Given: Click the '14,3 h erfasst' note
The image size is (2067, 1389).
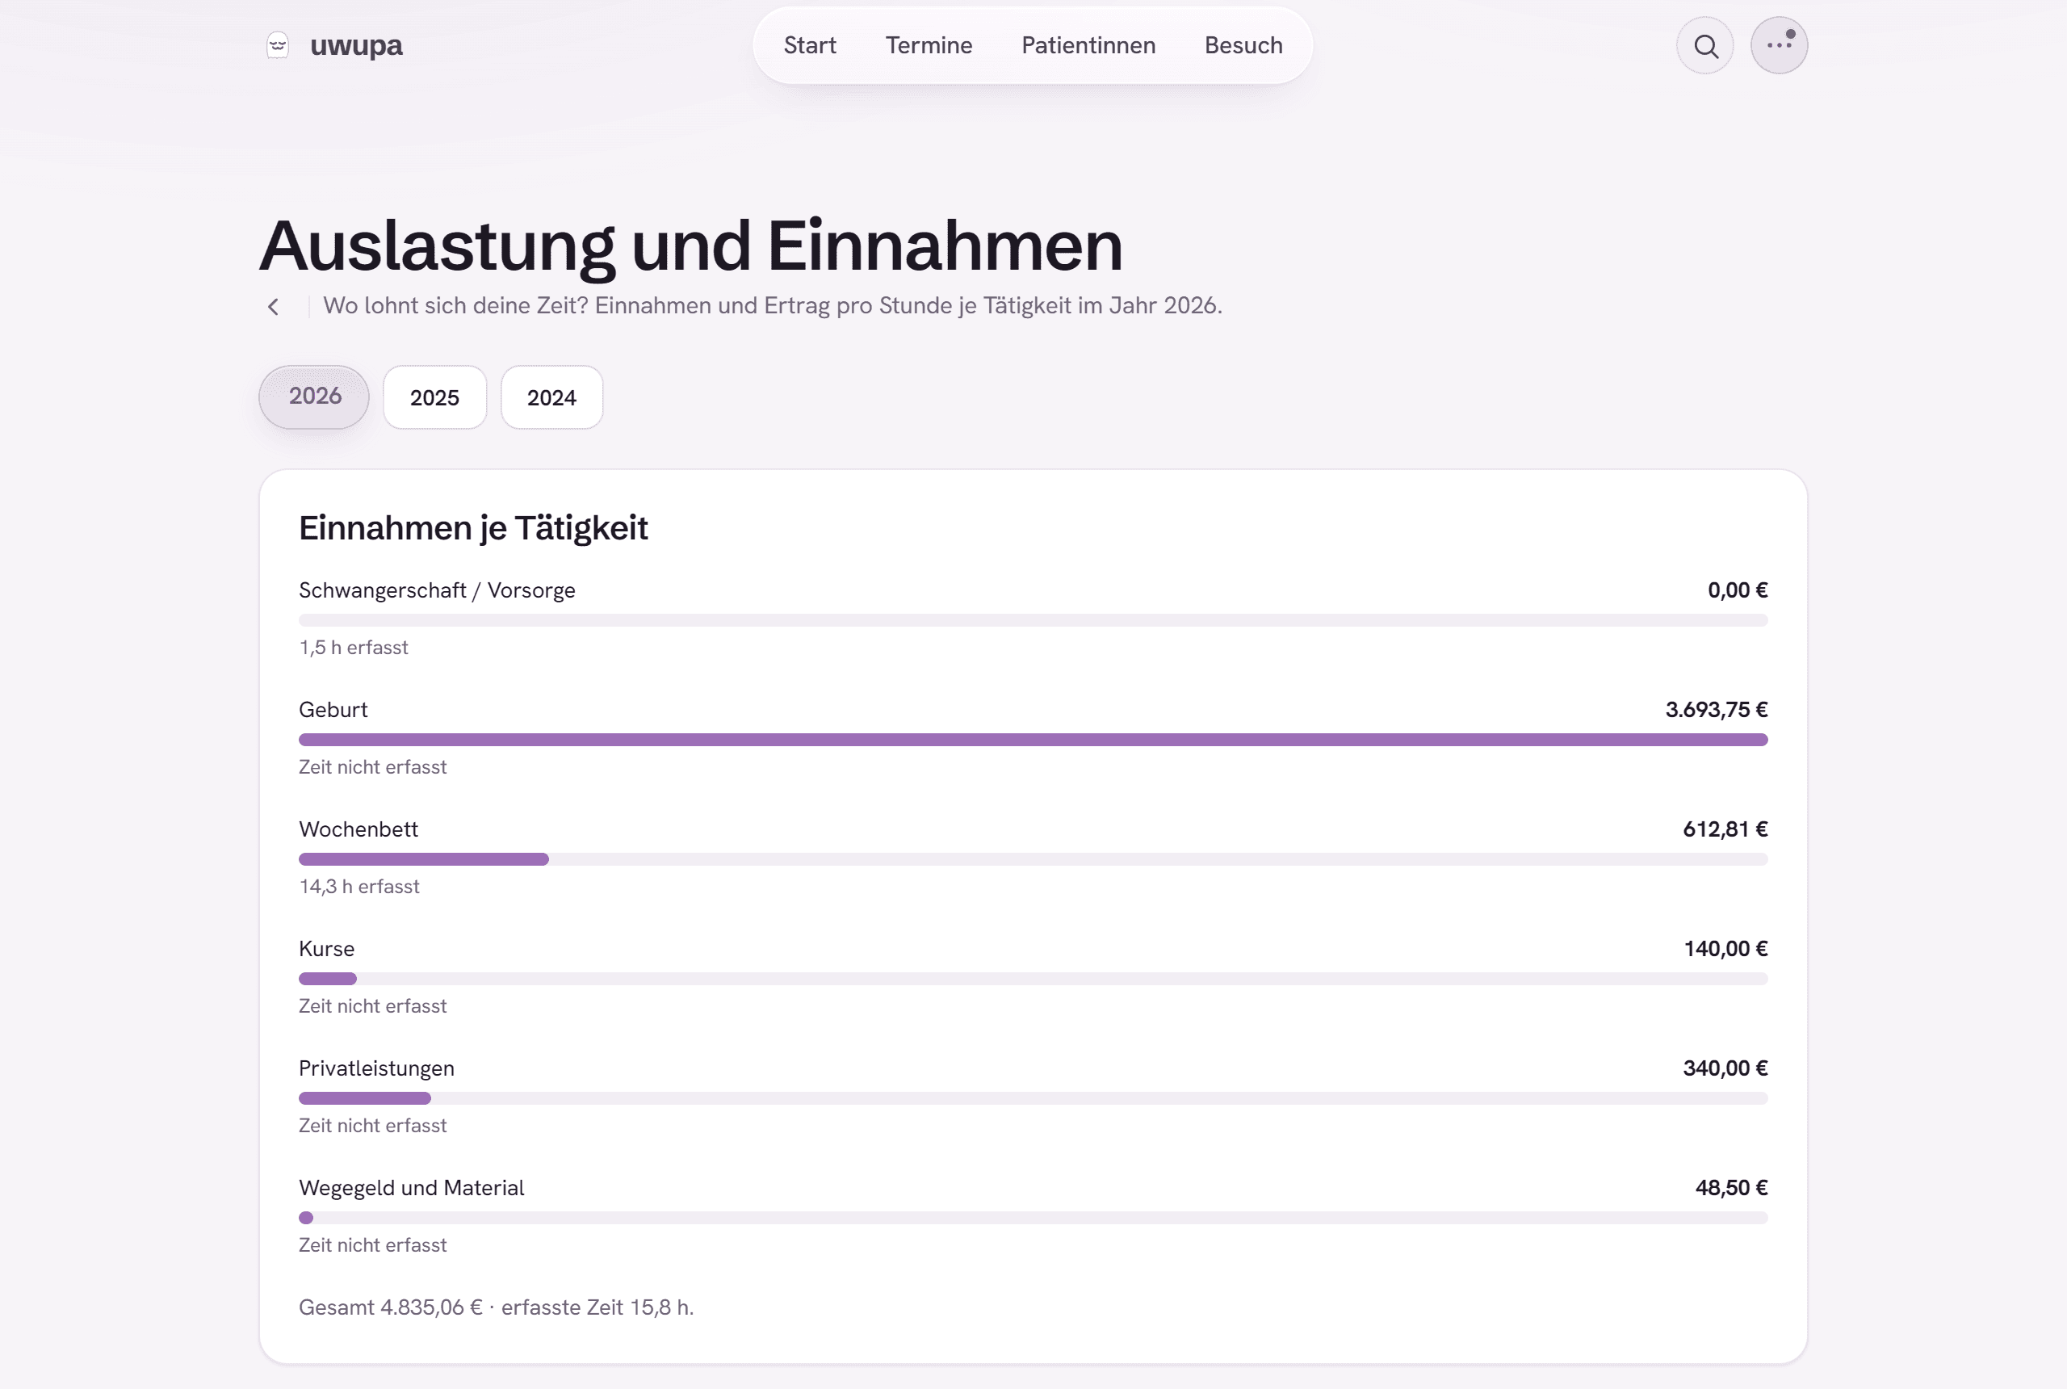Looking at the screenshot, I should coord(358,887).
